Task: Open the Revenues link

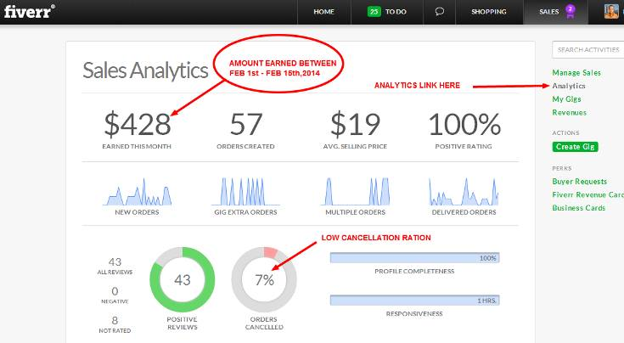Action: 569,113
